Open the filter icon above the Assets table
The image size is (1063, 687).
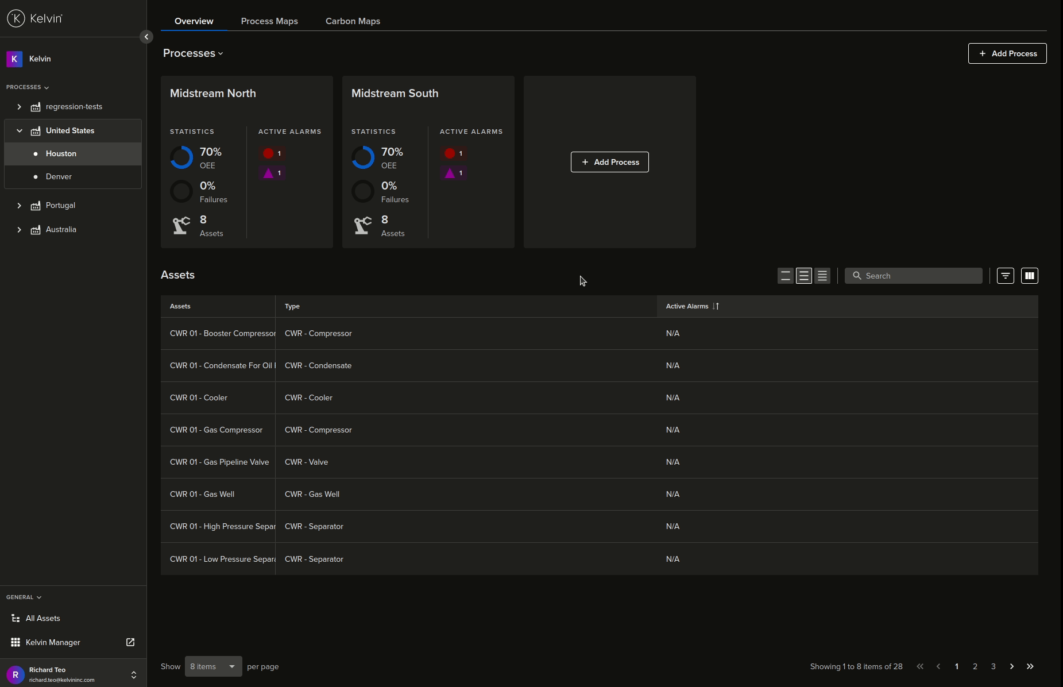click(1004, 276)
